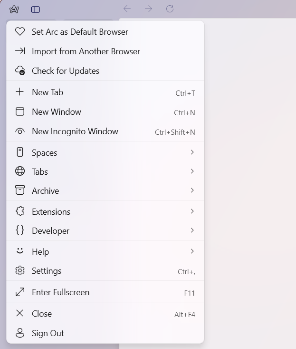
Task: Click the forward navigation arrow
Action: [148, 9]
